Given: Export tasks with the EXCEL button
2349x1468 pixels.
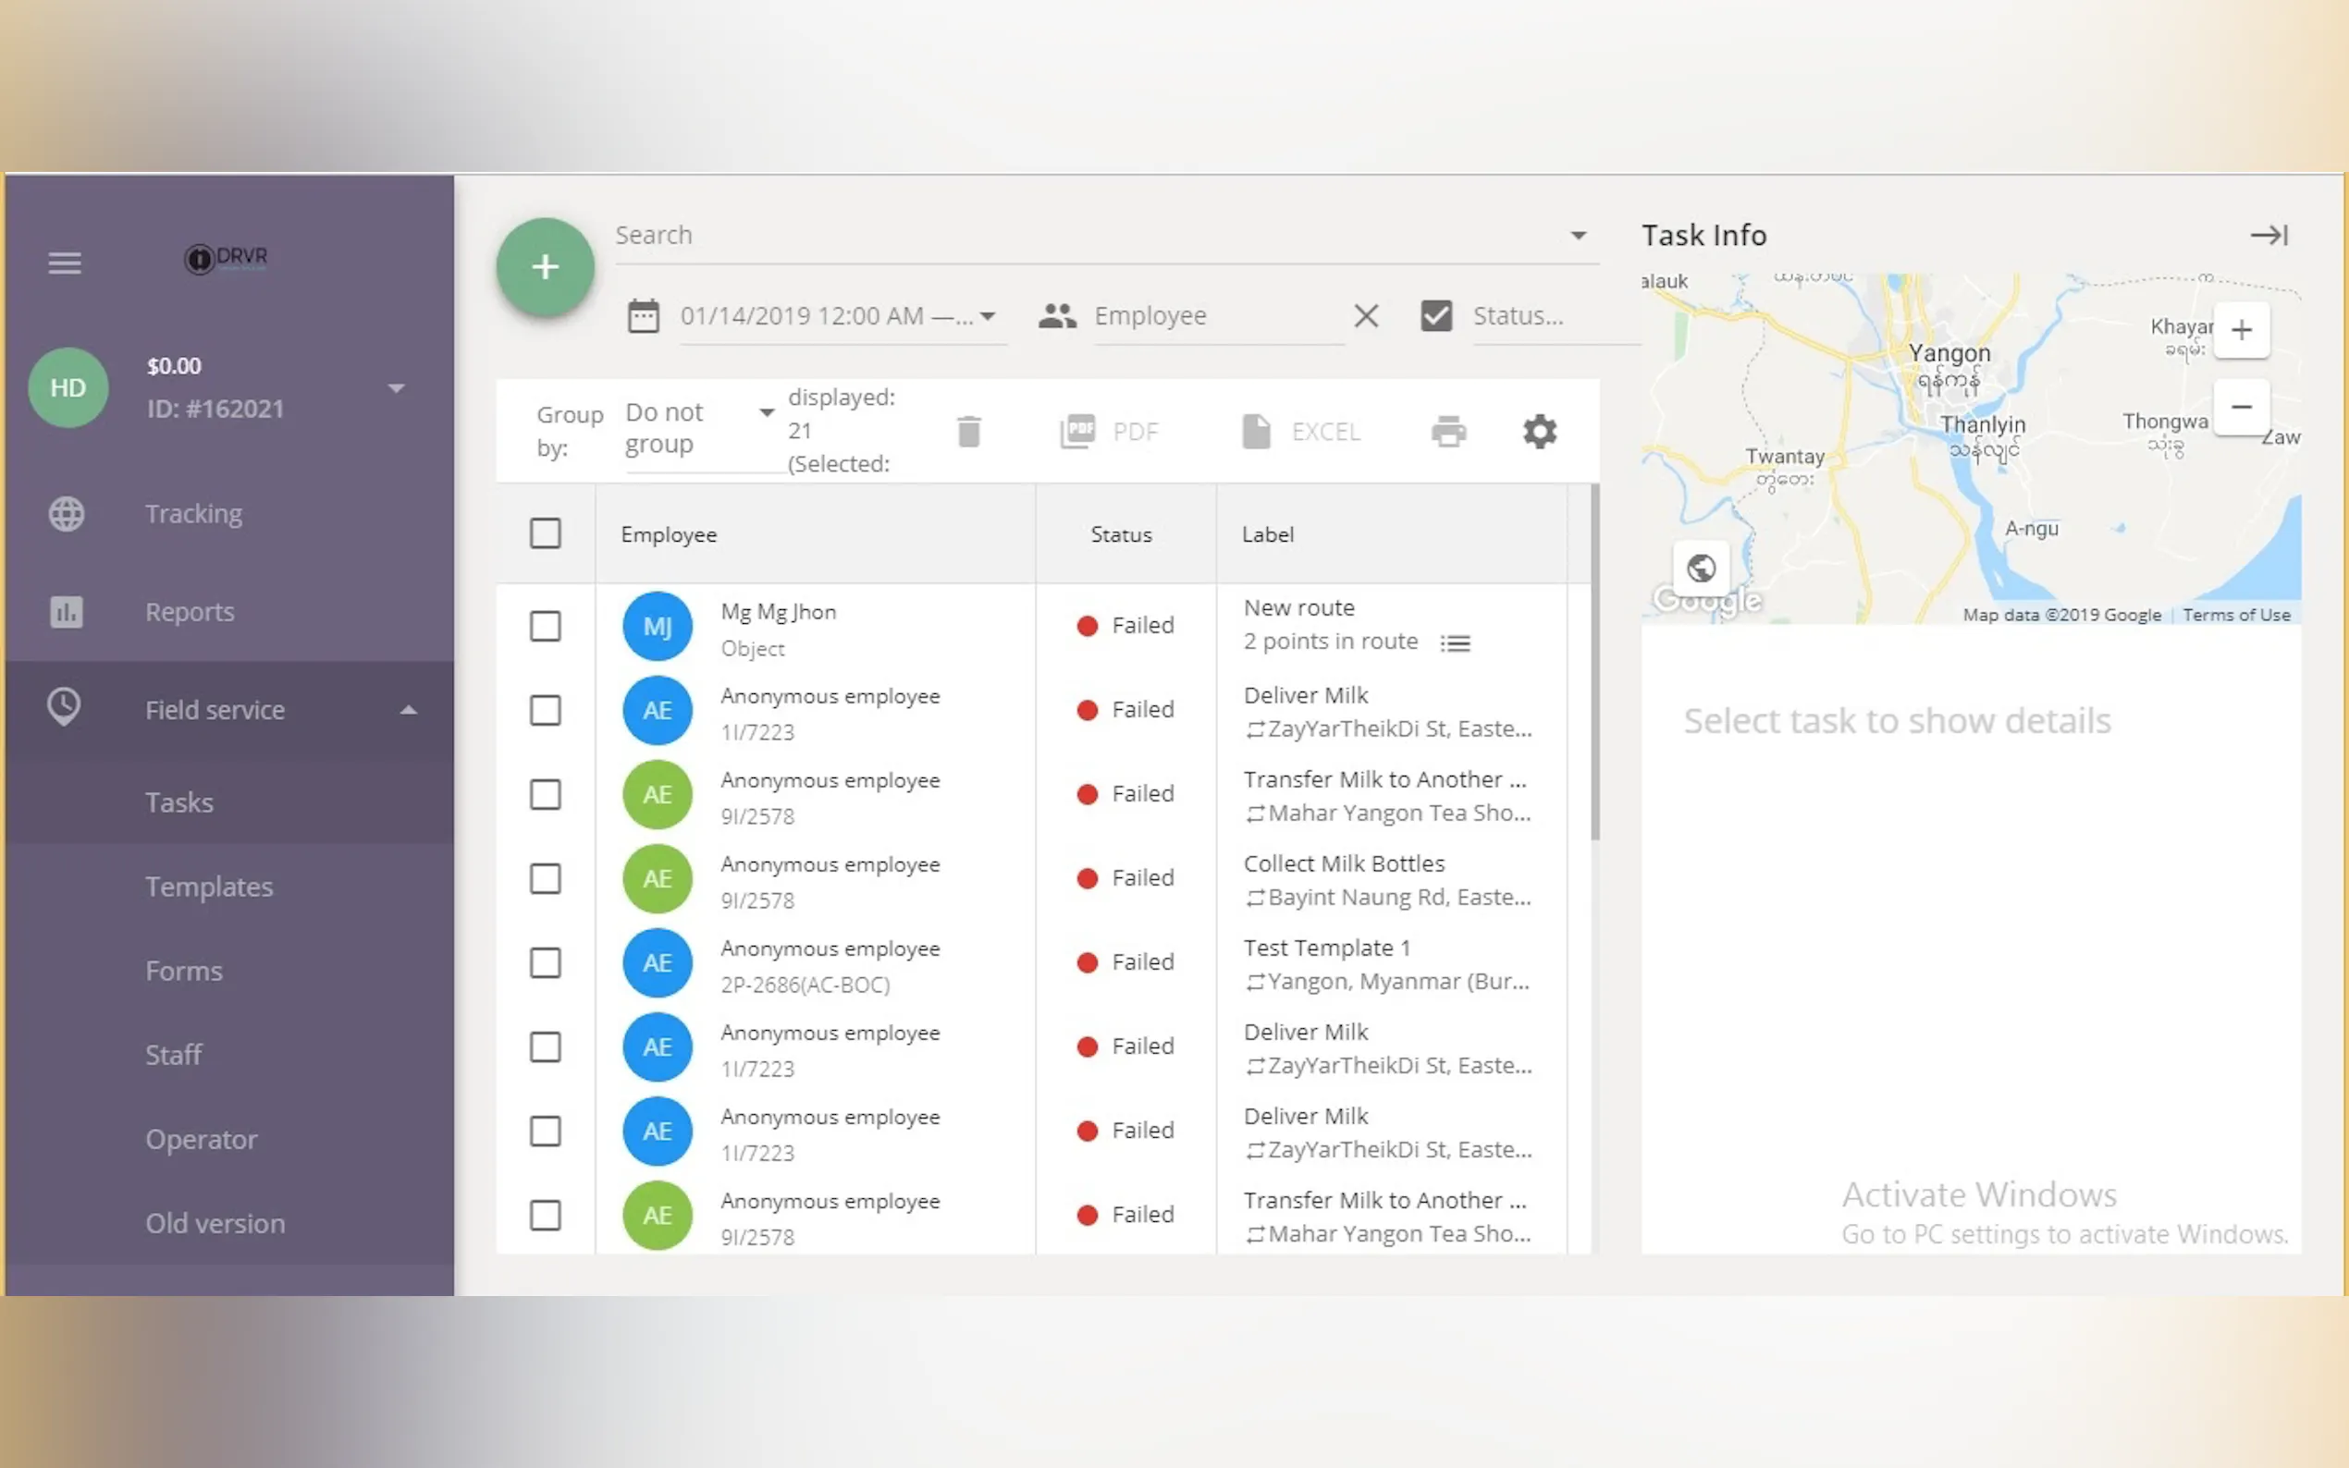Looking at the screenshot, I should 1301,431.
